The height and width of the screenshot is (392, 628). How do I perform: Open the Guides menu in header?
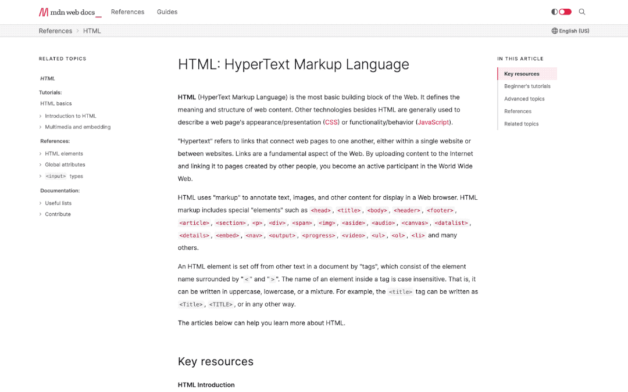tap(167, 12)
